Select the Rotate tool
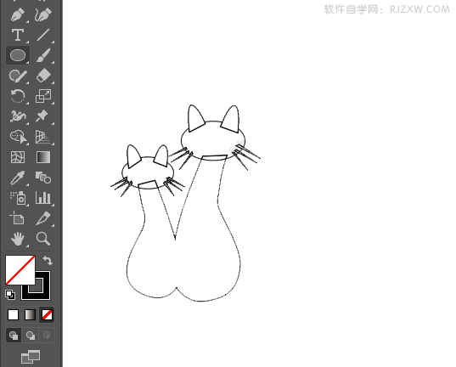Viewport: 456px width, 367px height. [18, 96]
